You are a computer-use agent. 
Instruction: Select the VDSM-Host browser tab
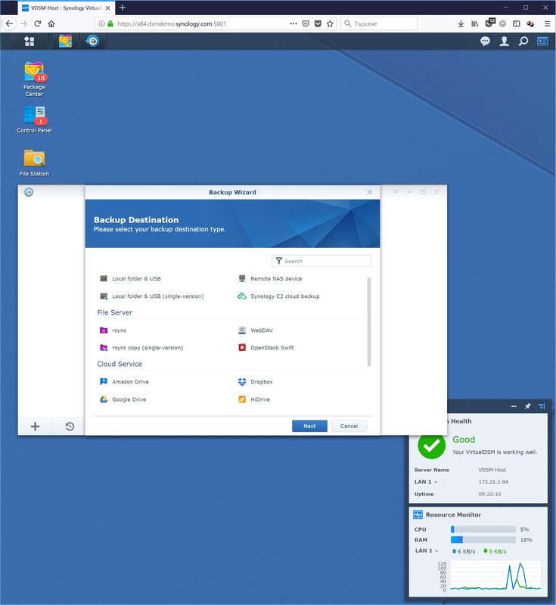(66, 8)
